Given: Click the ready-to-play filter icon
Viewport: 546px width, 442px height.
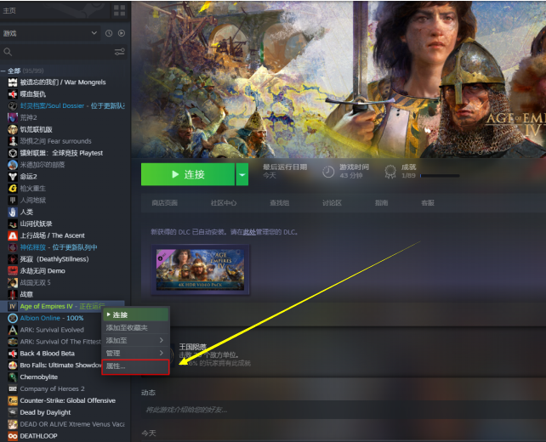Looking at the screenshot, I should point(121,33).
